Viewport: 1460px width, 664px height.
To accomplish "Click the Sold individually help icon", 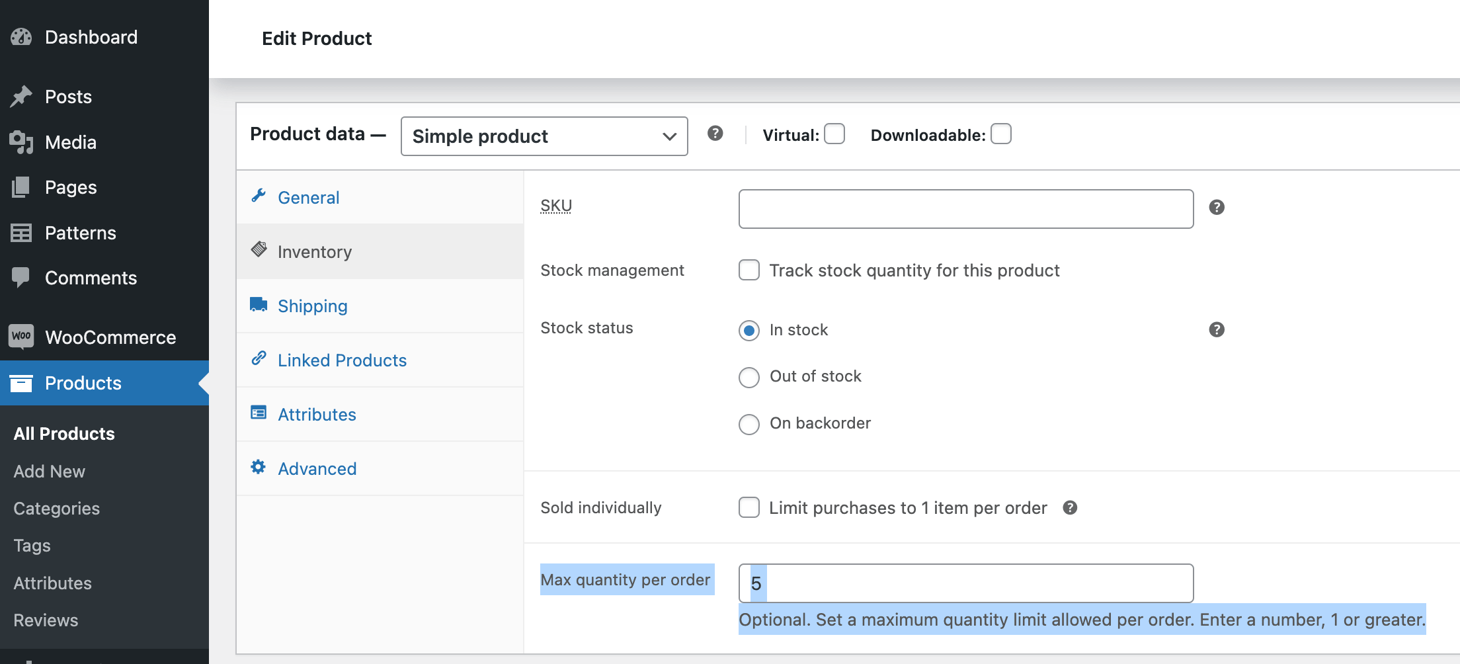I will click(x=1070, y=507).
